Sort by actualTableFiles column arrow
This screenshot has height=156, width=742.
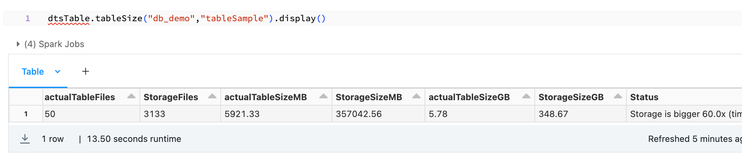click(x=131, y=96)
